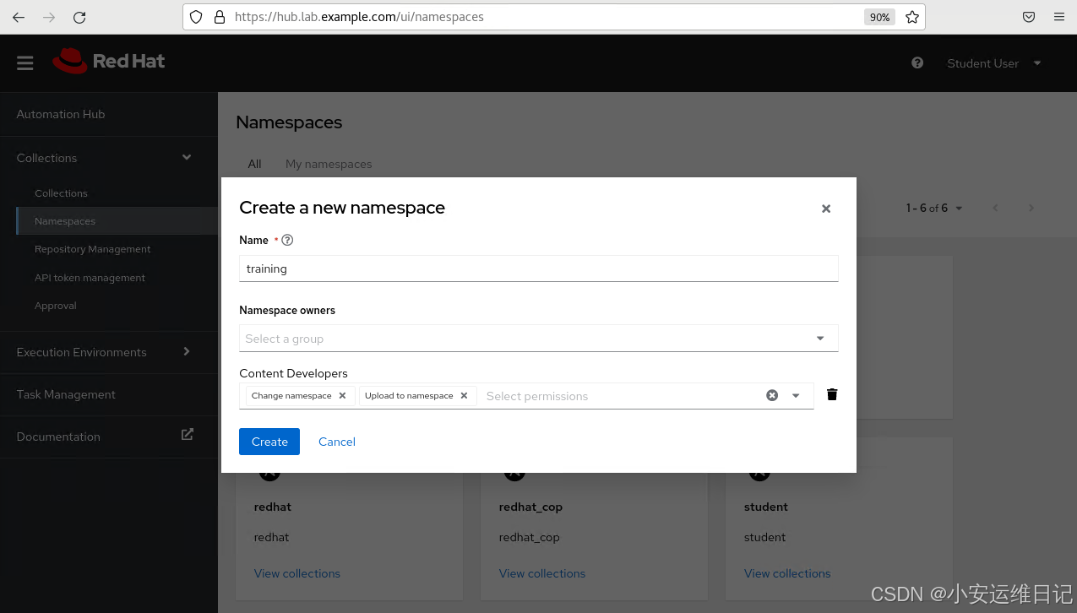Open the Pocket save icon
The width and height of the screenshot is (1077, 613).
[1029, 17]
